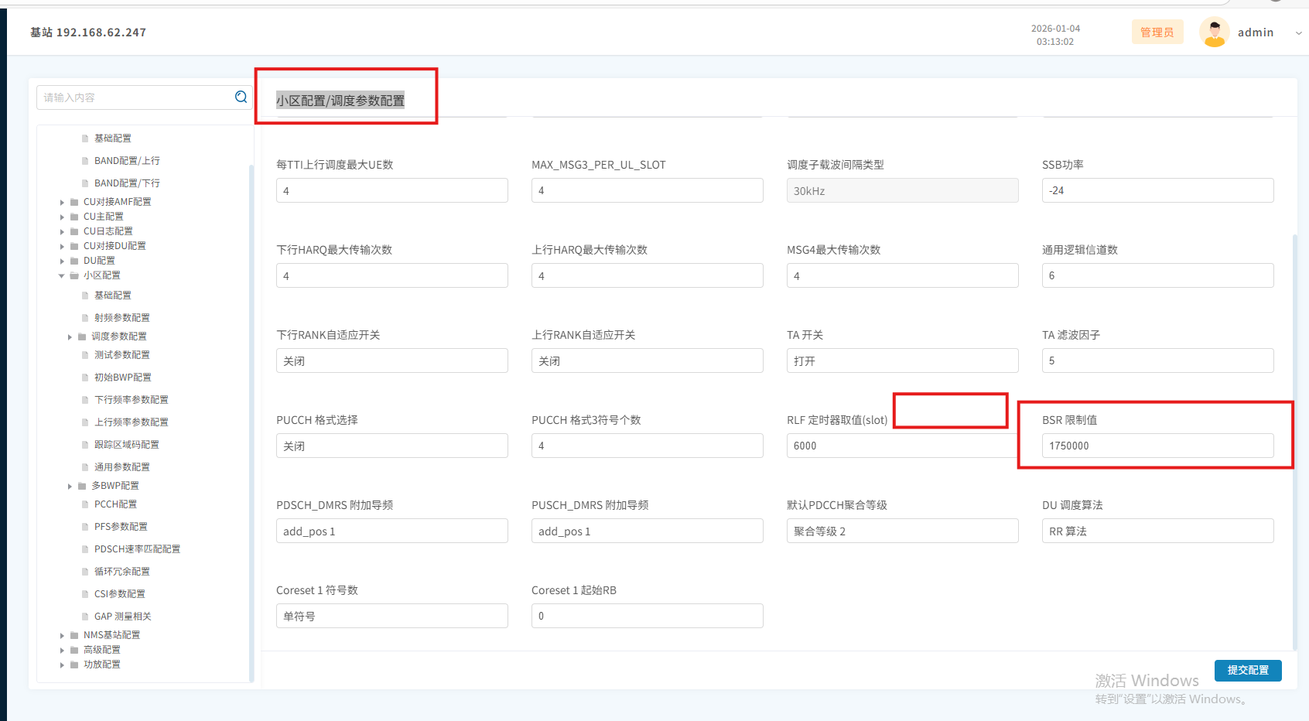Click the search magnifier icon in sidebar
This screenshot has height=721, width=1309.
[x=241, y=97]
